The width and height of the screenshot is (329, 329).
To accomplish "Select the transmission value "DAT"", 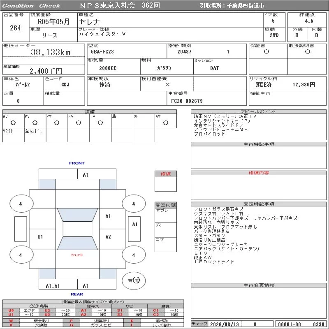I will (x=214, y=68).
